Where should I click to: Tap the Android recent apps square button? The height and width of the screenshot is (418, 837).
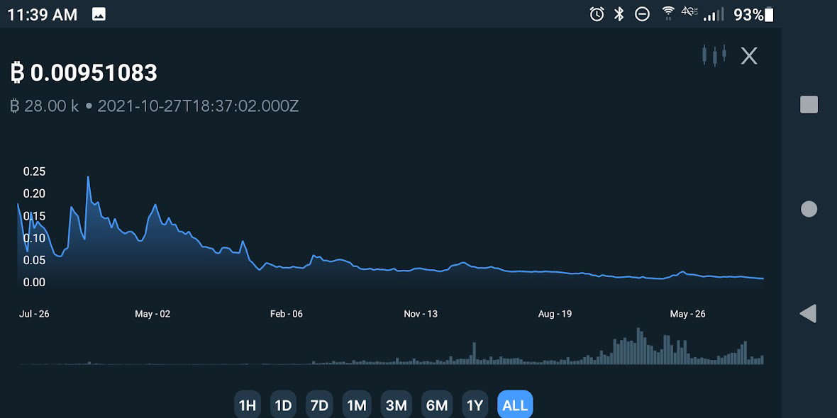[x=809, y=105]
